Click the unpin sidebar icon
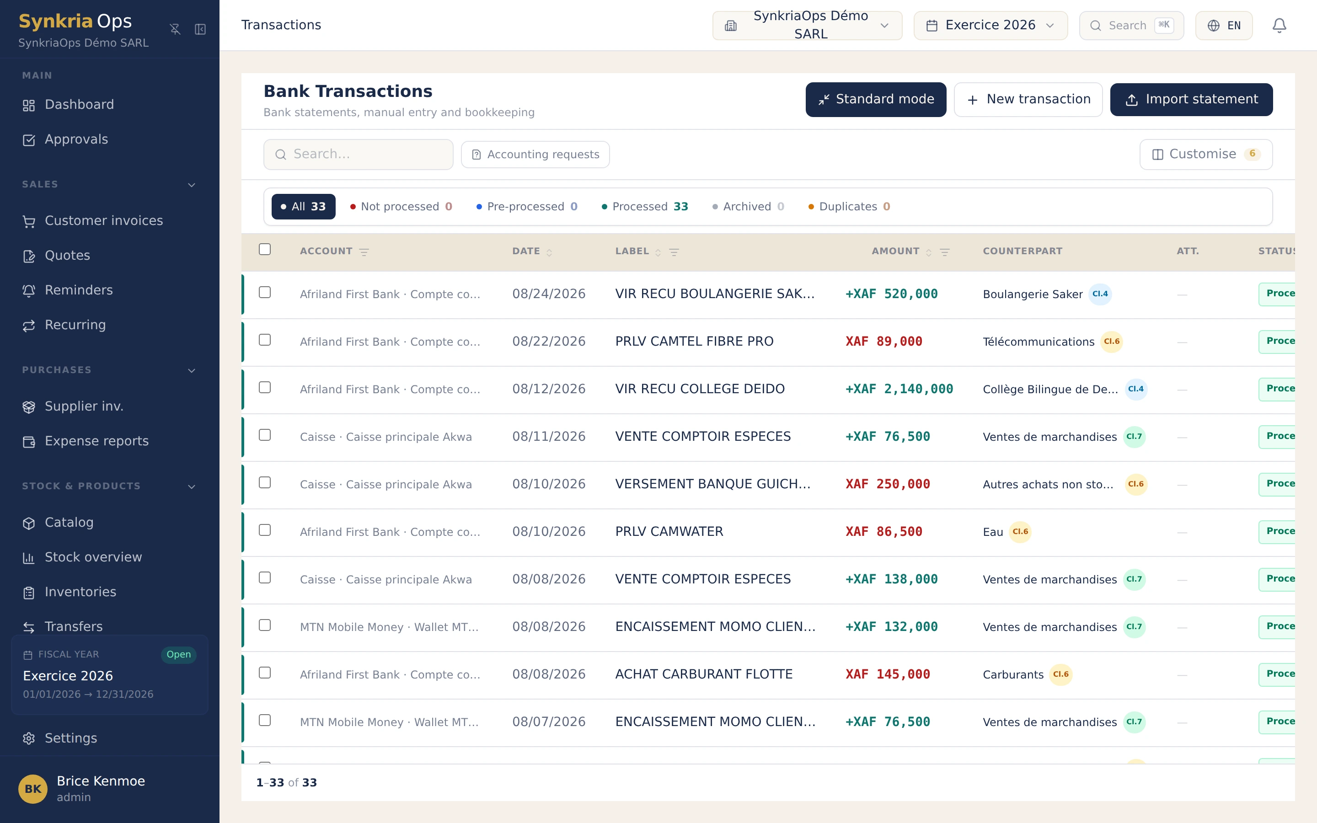The image size is (1317, 823). click(x=175, y=29)
